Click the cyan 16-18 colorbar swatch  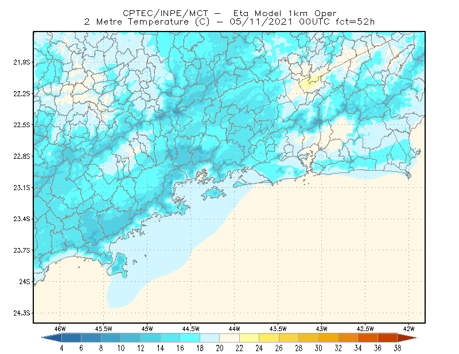190,338
